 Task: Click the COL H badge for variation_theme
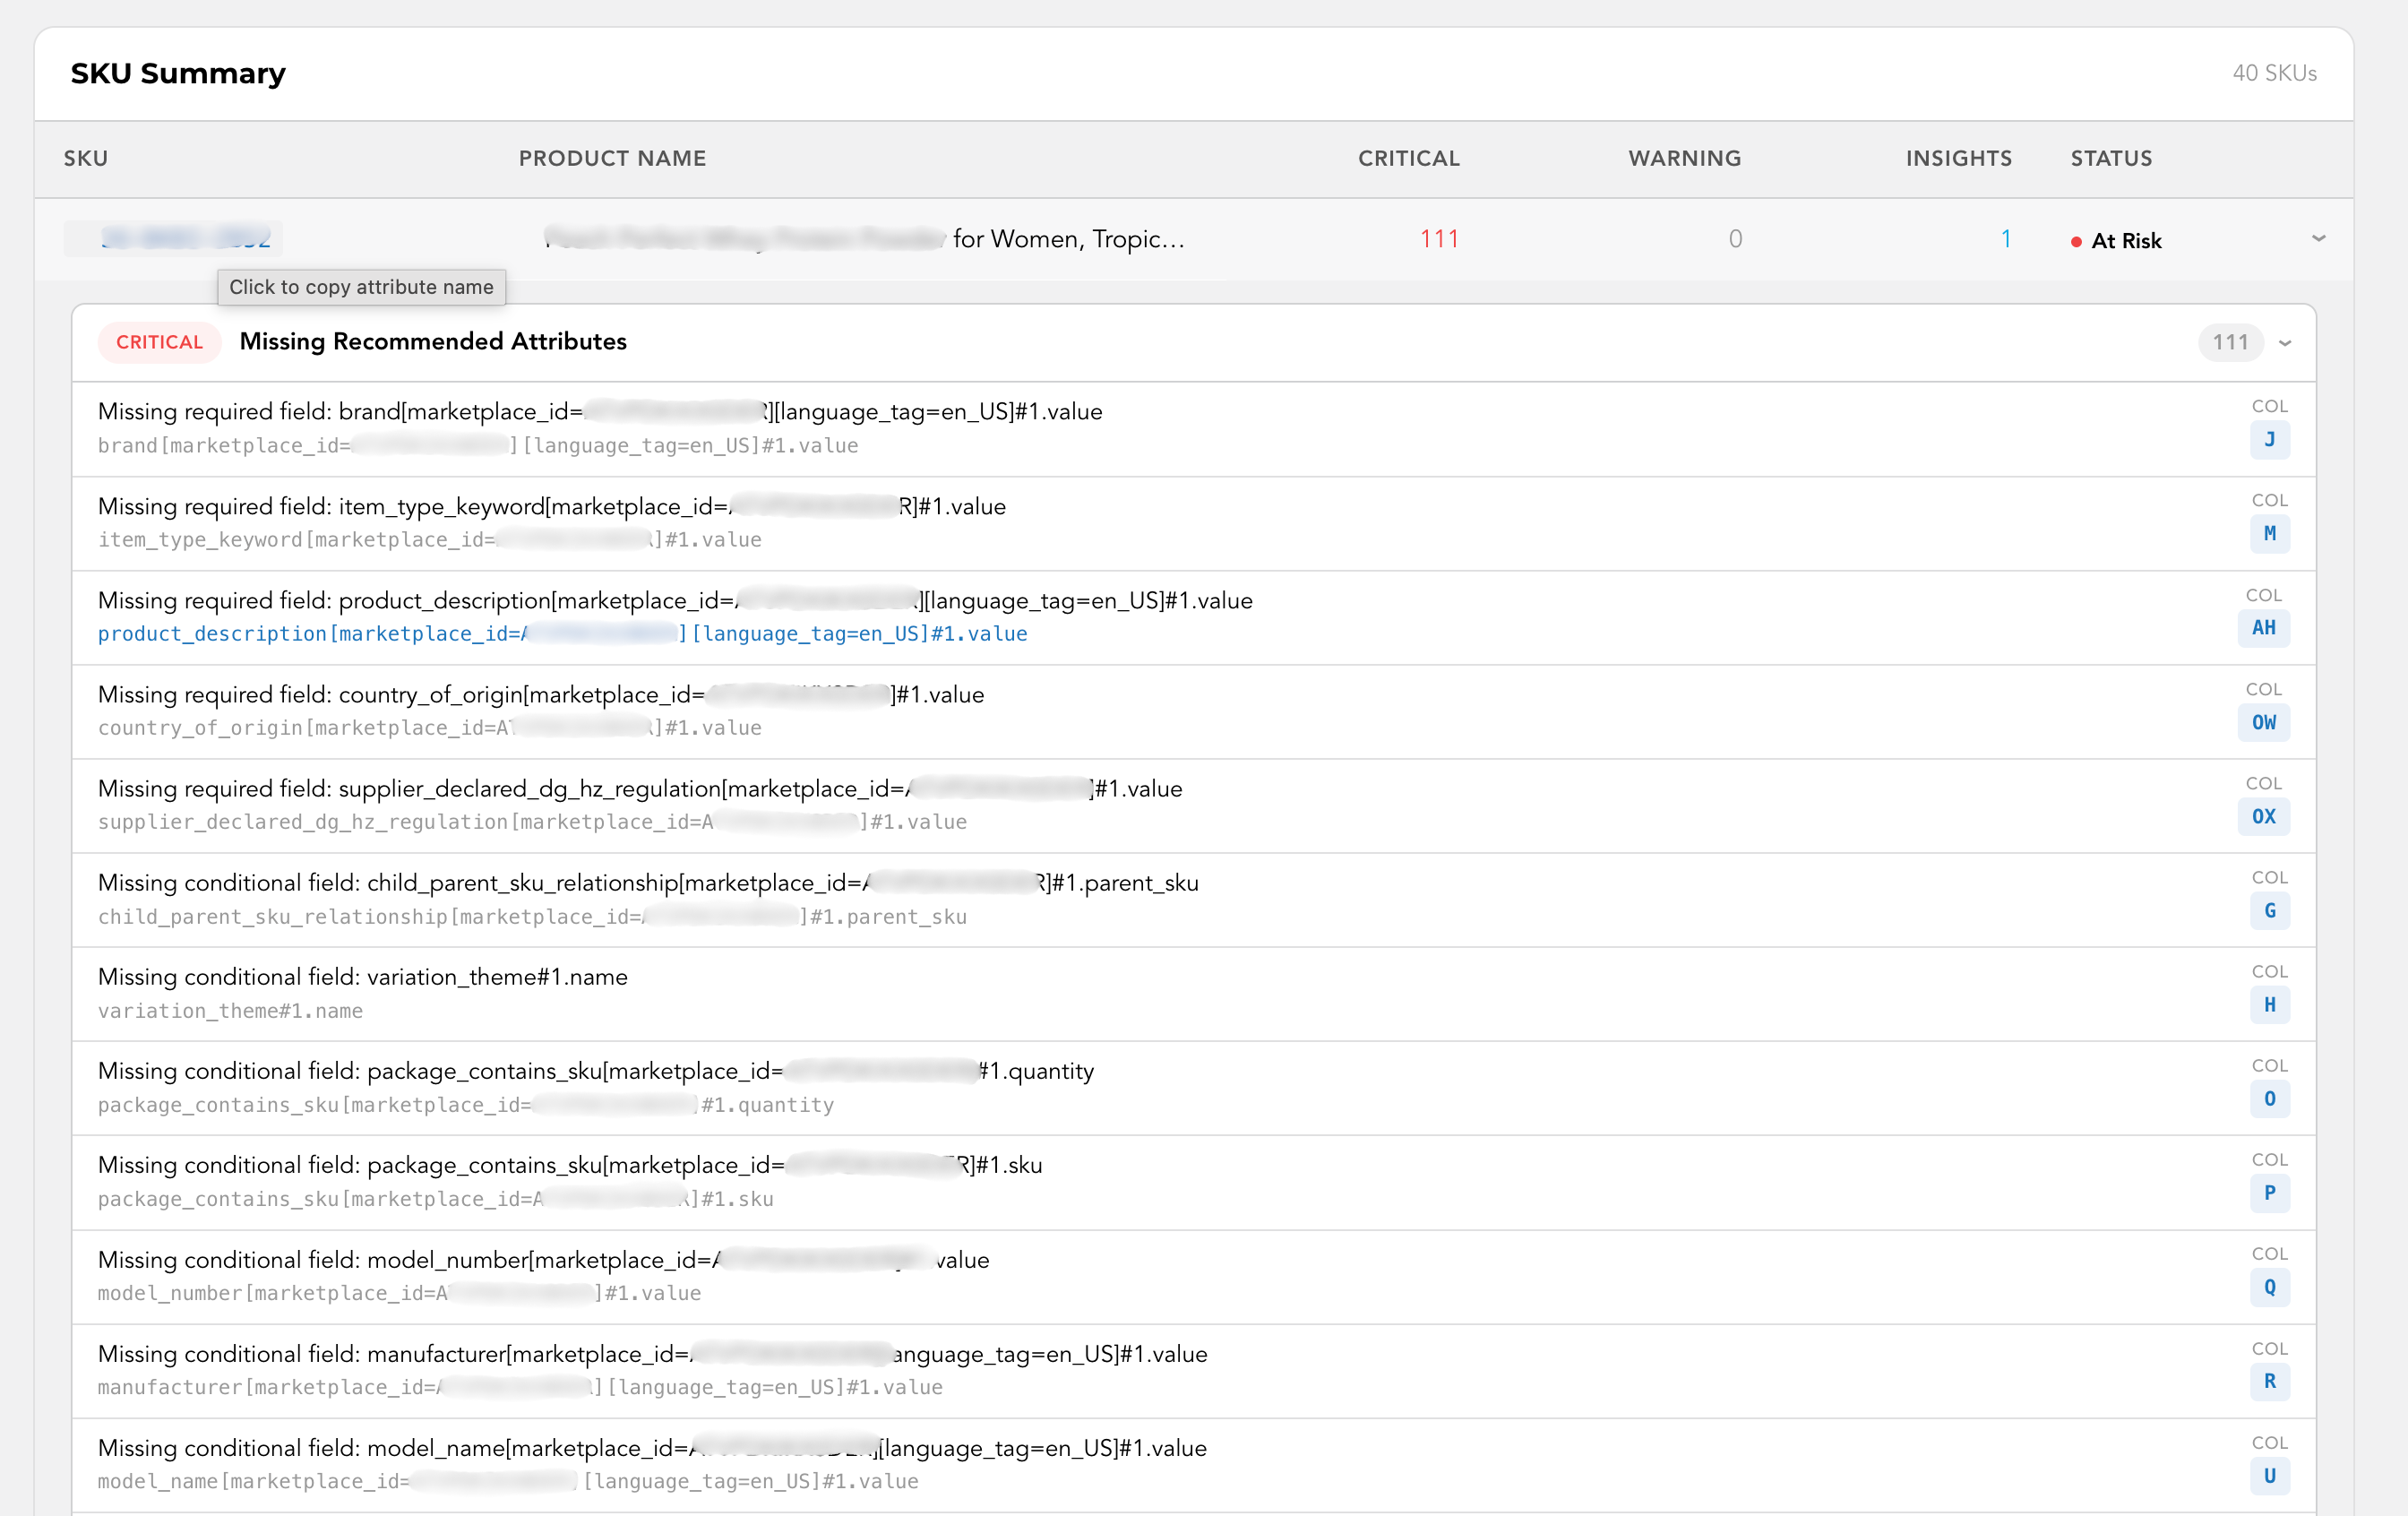(2269, 1005)
